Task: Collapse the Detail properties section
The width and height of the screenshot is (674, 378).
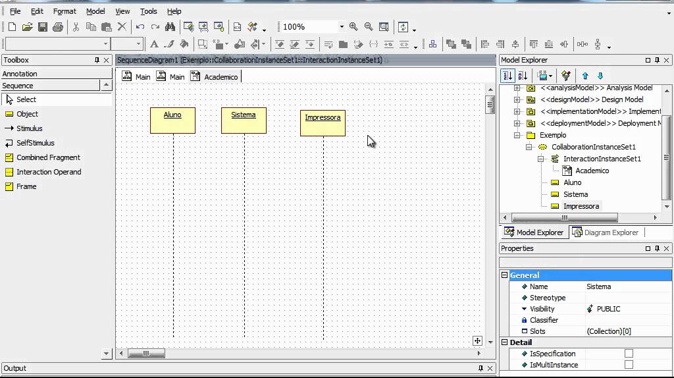Action: pos(505,342)
